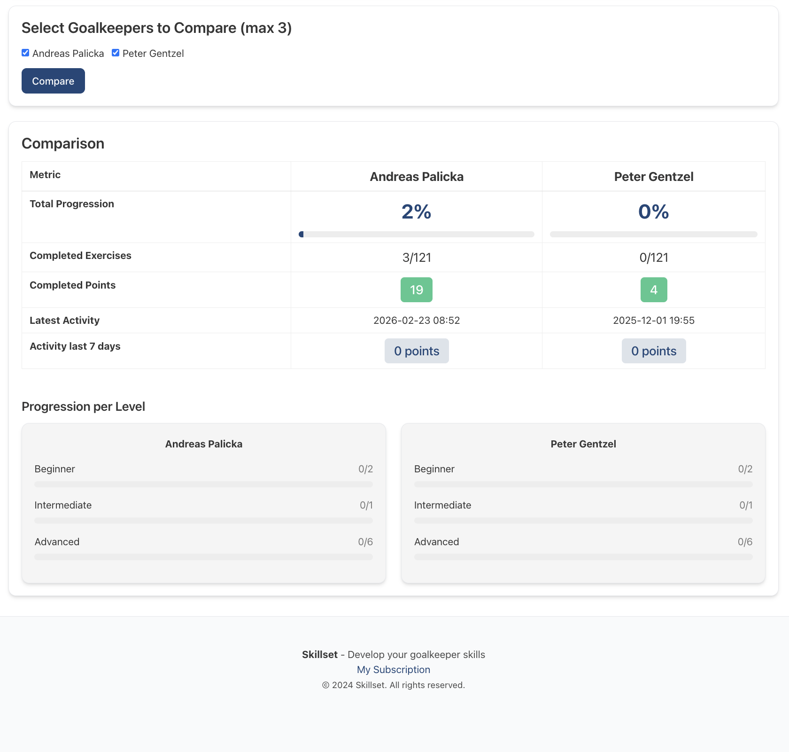
Task: Click Peter Gentzel's 0 points activity badge
Action: pyautogui.click(x=654, y=351)
